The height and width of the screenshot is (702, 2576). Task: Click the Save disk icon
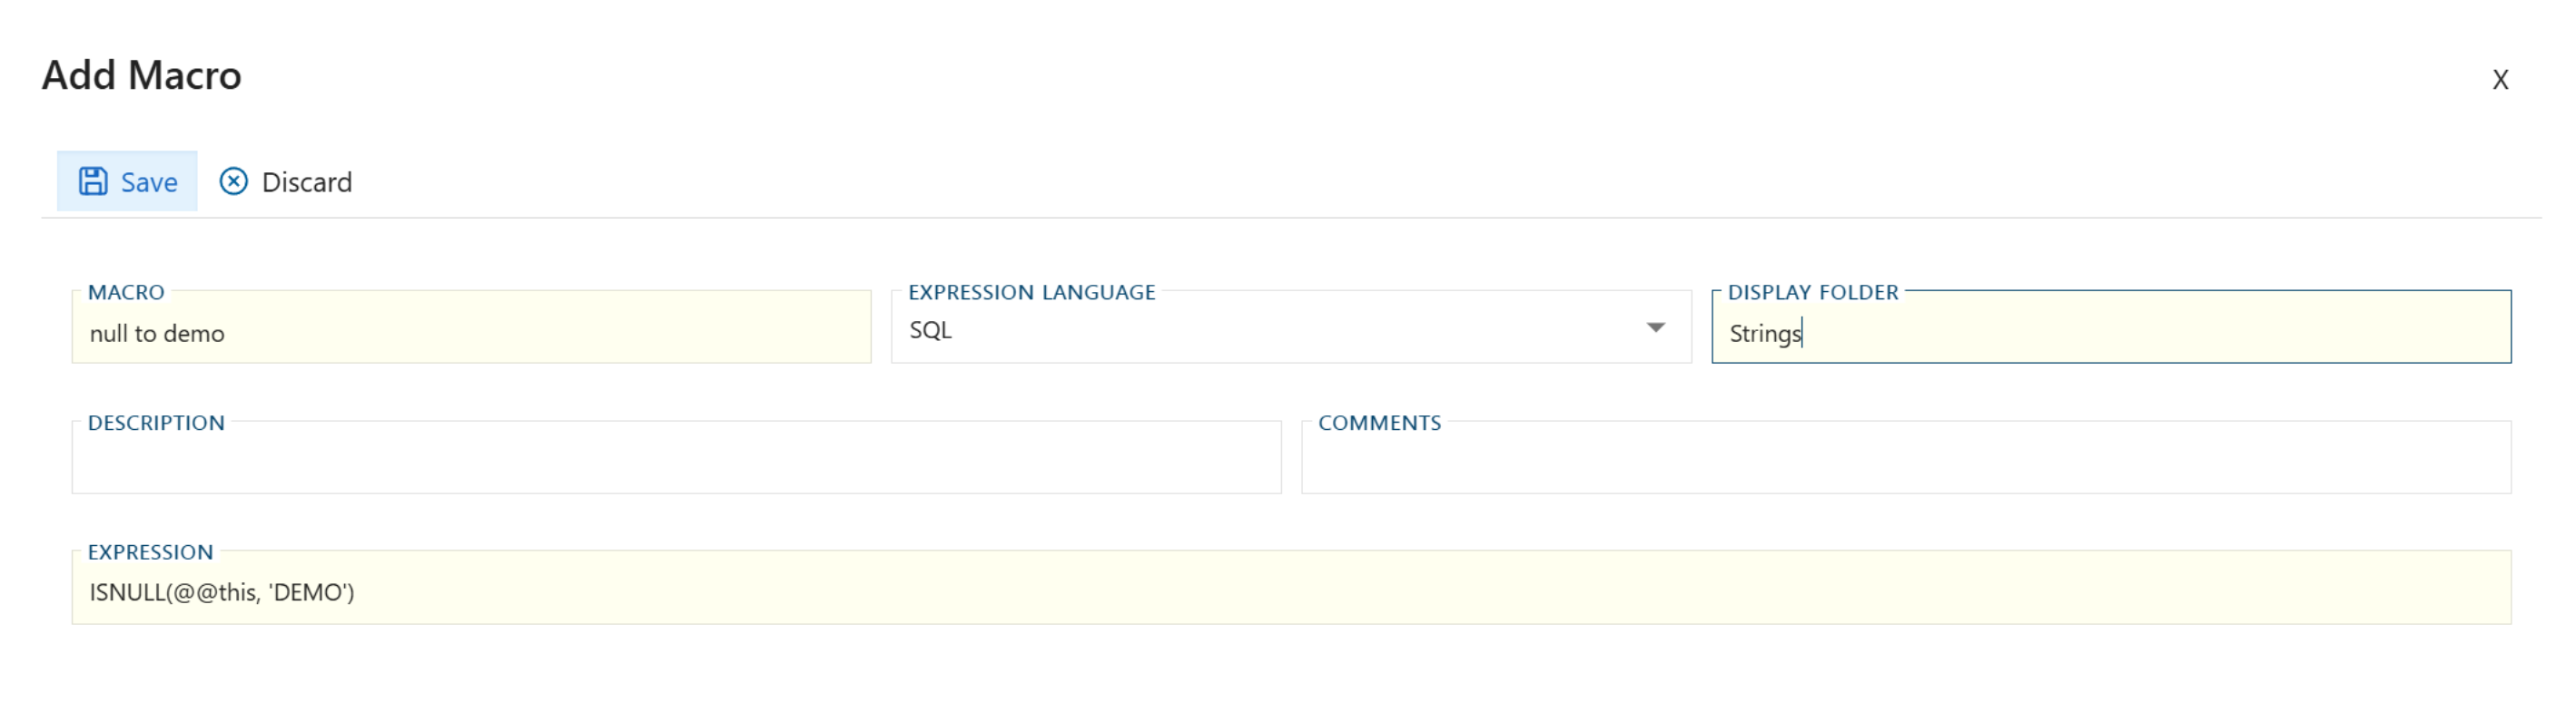[x=94, y=180]
